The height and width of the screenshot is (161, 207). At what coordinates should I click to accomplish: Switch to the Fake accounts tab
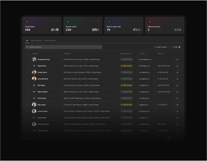pos(50,40)
